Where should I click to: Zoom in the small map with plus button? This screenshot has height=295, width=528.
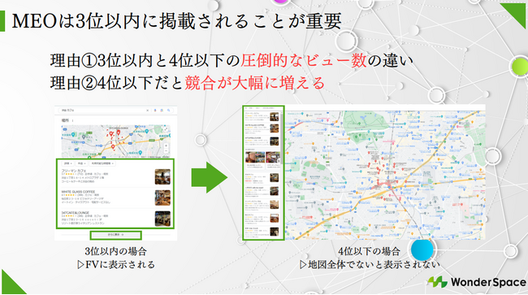tap(166, 145)
